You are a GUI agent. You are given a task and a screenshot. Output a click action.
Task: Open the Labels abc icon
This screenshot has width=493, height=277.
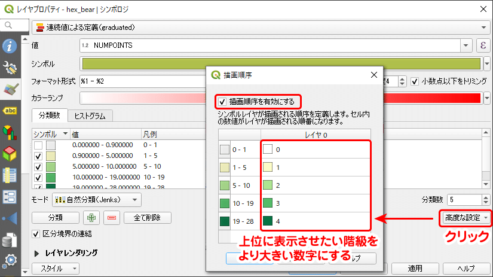tap(10, 111)
